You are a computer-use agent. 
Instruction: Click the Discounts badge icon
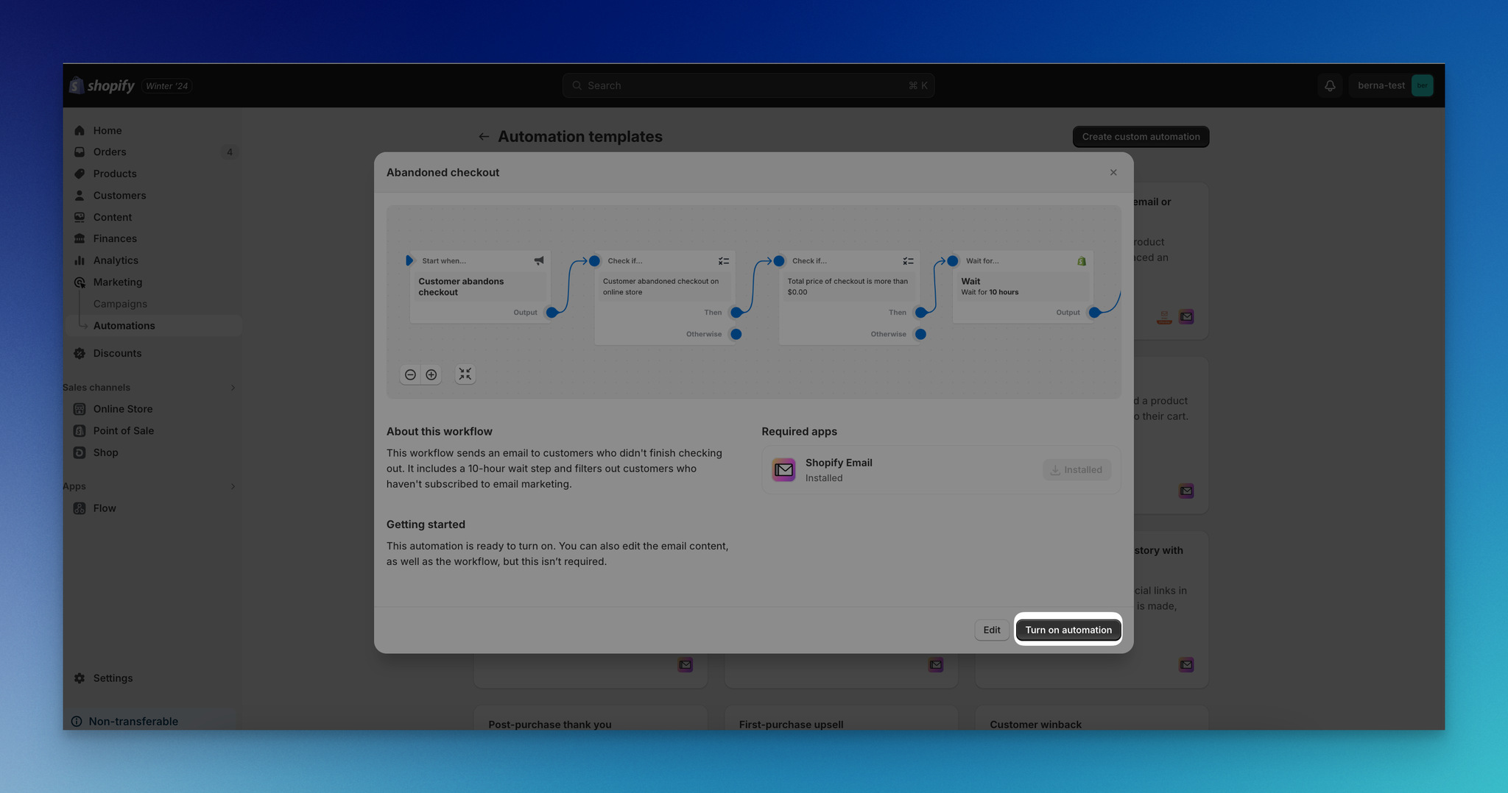(x=80, y=353)
